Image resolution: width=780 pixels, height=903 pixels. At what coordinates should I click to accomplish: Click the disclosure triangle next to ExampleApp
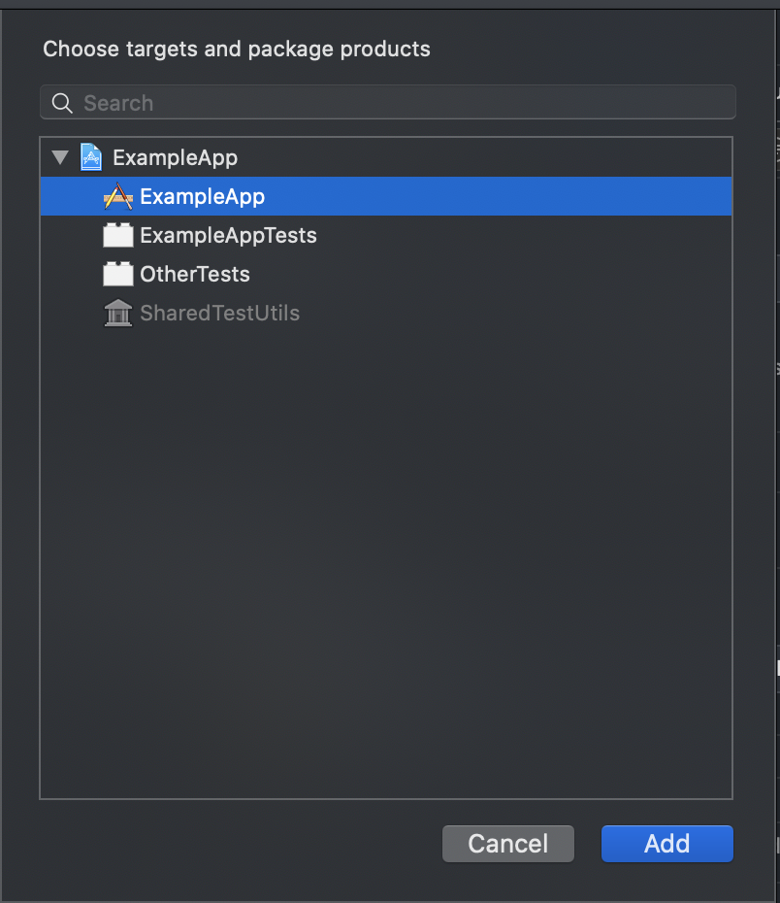coord(60,156)
